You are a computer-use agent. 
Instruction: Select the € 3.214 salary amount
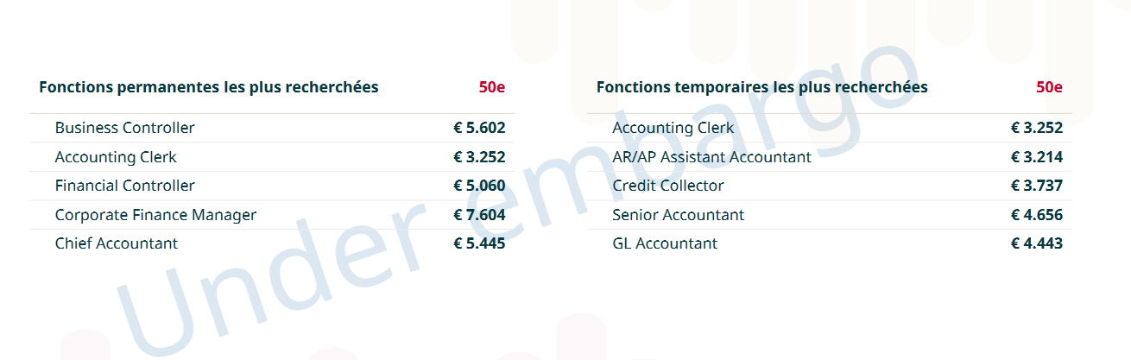tap(1036, 157)
